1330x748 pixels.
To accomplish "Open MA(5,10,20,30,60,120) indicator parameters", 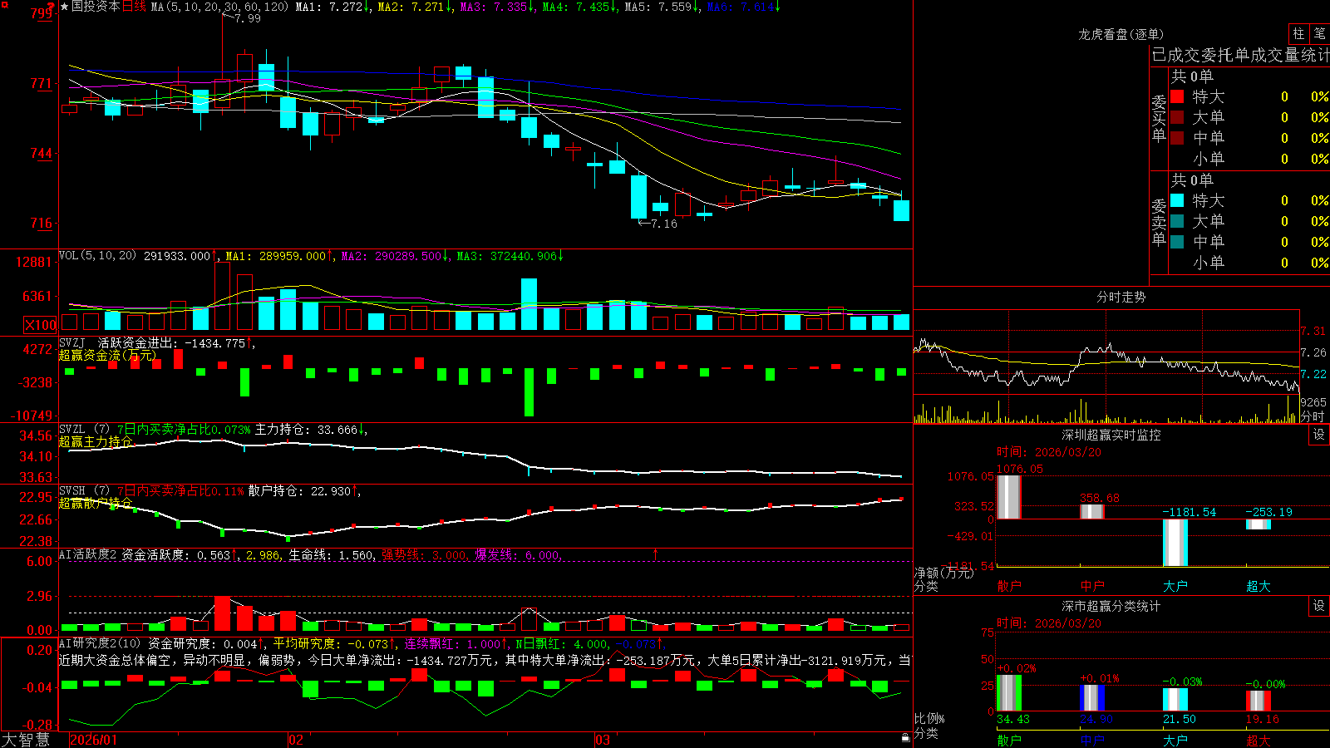I will pyautogui.click(x=219, y=7).
